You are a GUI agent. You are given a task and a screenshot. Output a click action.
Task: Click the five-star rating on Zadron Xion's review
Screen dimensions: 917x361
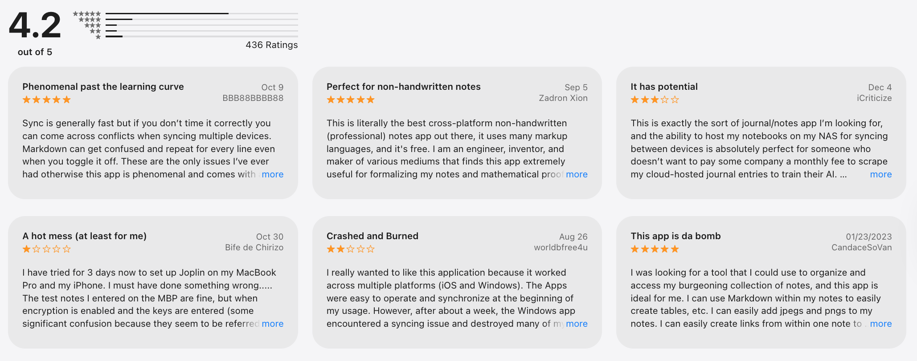(351, 100)
